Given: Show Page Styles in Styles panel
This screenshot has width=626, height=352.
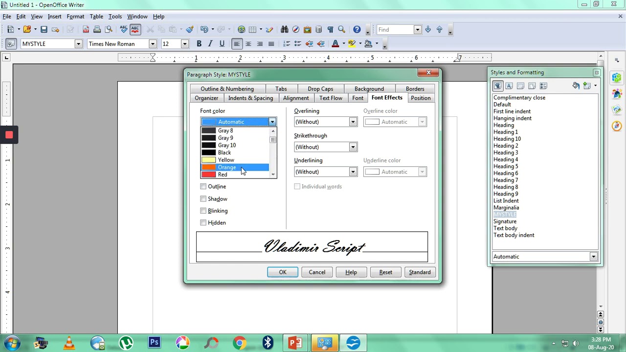Looking at the screenshot, I should point(532,86).
